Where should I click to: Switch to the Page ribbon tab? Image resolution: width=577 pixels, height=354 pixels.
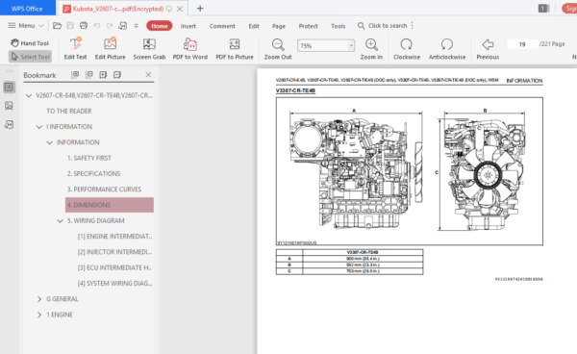[x=279, y=26]
